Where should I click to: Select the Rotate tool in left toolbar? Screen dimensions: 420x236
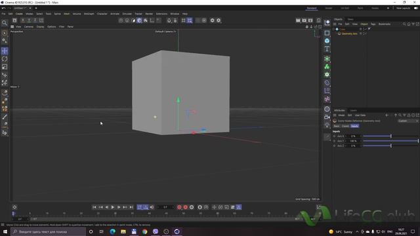point(5,59)
